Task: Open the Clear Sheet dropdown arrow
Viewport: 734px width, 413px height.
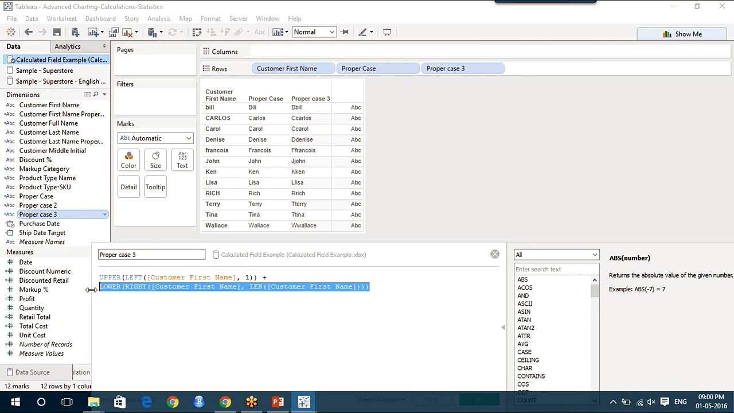Action: point(136,32)
